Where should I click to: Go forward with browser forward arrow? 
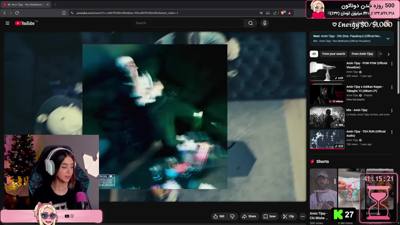(x=10, y=13)
